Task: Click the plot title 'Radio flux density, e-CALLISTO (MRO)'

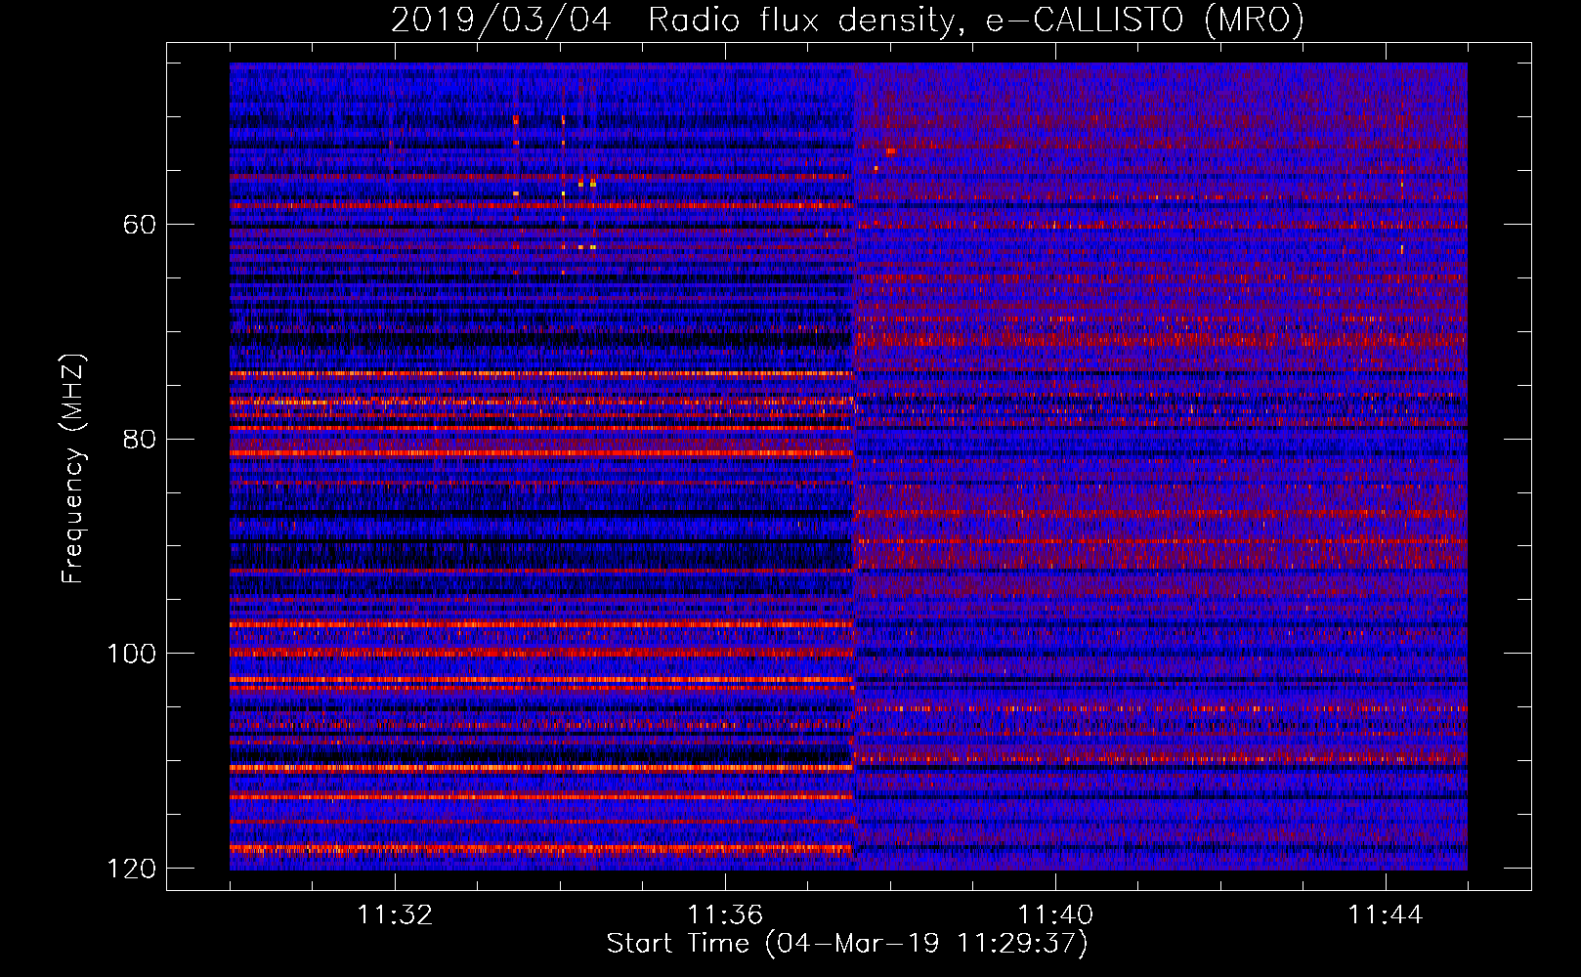Action: [976, 20]
